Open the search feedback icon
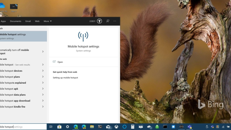Image resolution: width=231 pixels, height=130 pixels. coord(108,21)
